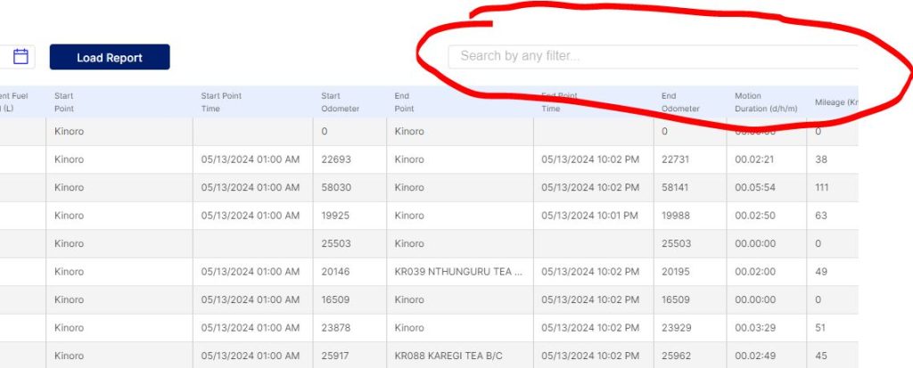The height and width of the screenshot is (368, 913).
Task: Click the Start Point Time column header
Action: 221,102
